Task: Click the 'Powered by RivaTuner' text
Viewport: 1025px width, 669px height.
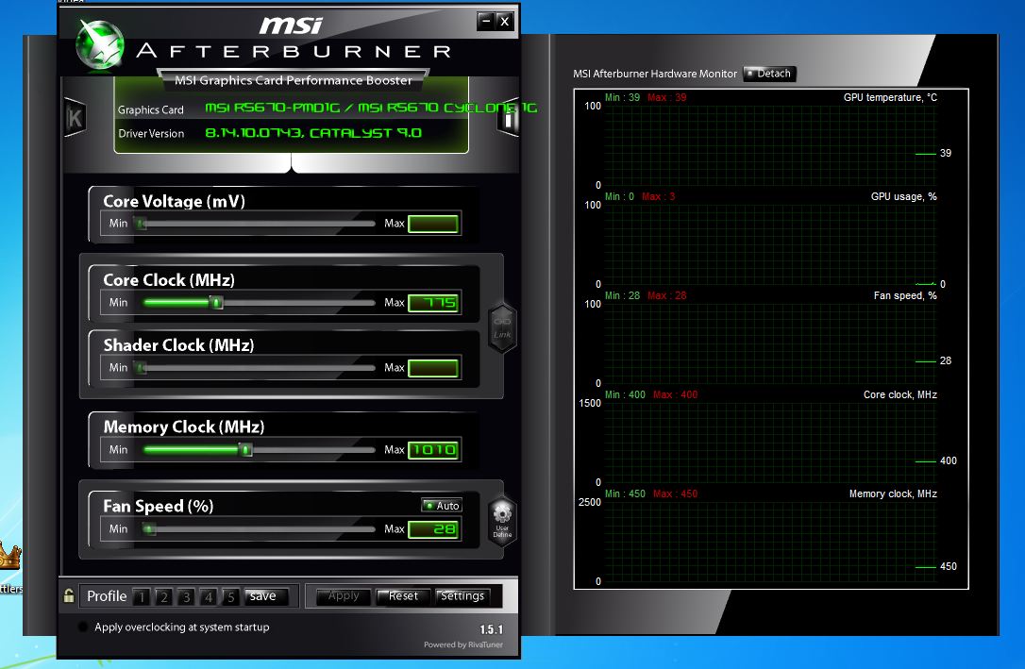Action: point(463,644)
